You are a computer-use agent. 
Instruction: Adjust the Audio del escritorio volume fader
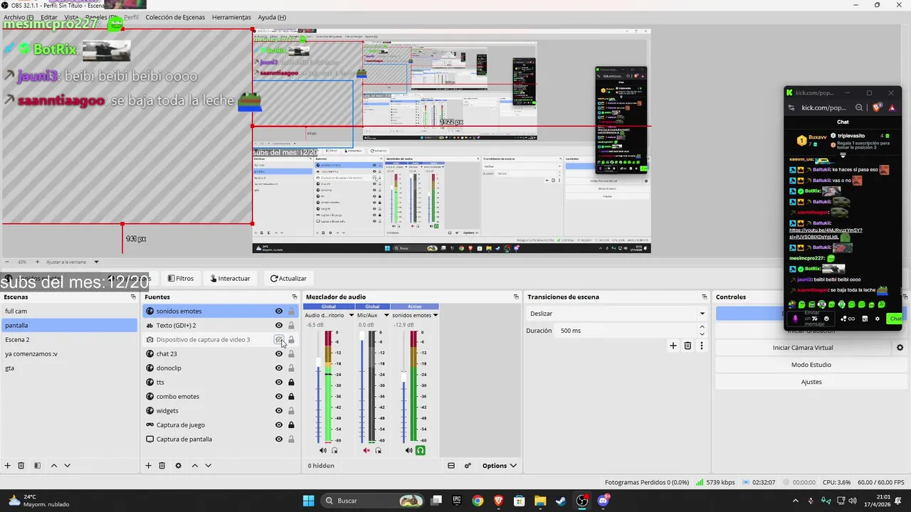[x=319, y=363]
